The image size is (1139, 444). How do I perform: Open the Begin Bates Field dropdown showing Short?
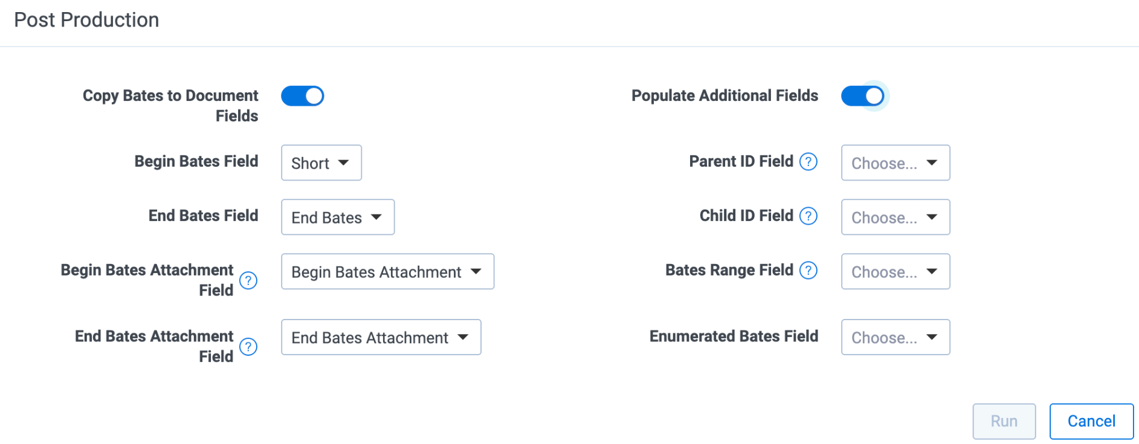321,162
